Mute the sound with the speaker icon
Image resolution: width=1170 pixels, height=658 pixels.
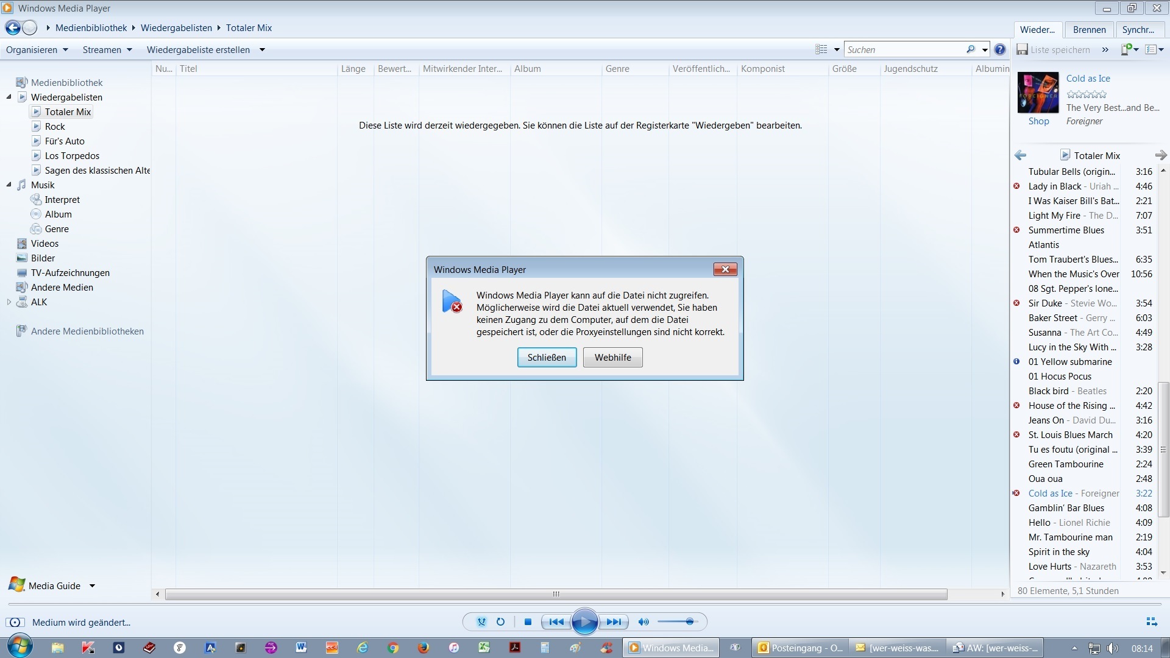pyautogui.click(x=643, y=622)
